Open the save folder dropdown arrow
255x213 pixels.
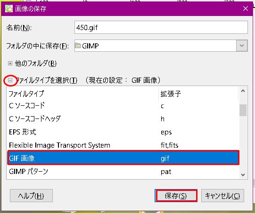pos(242,46)
